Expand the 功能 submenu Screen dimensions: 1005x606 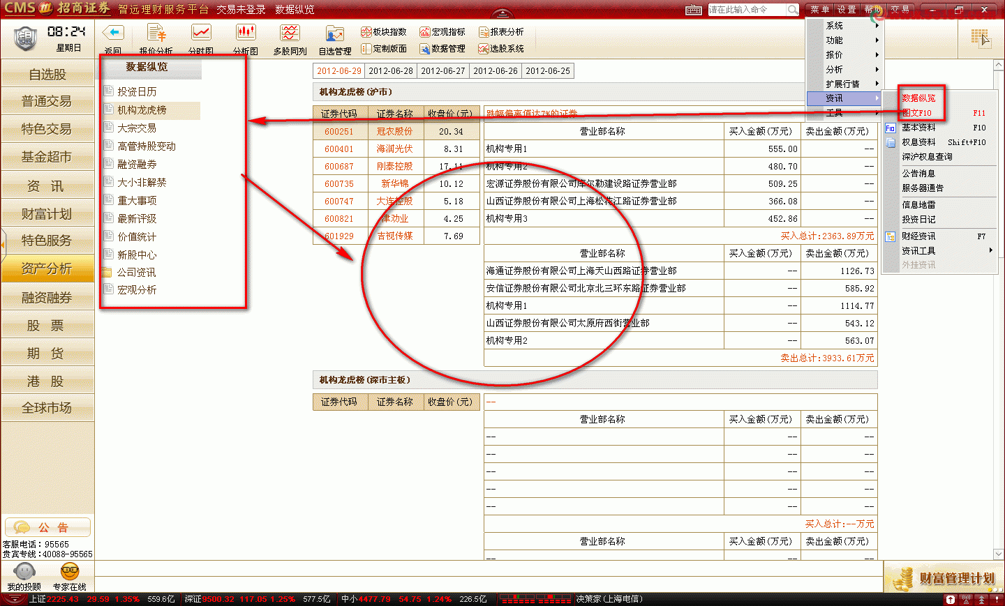(844, 40)
